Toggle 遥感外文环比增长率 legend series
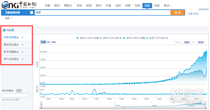The width and height of the screenshot is (210, 110). tap(157, 38)
